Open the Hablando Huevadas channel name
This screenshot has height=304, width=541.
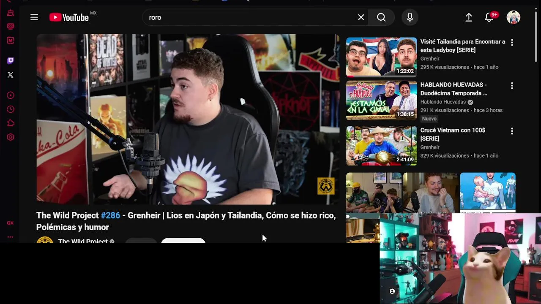coord(443,102)
